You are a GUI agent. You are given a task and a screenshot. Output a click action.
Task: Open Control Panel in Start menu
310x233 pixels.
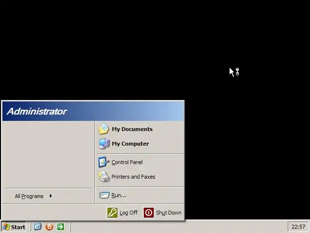(140, 162)
